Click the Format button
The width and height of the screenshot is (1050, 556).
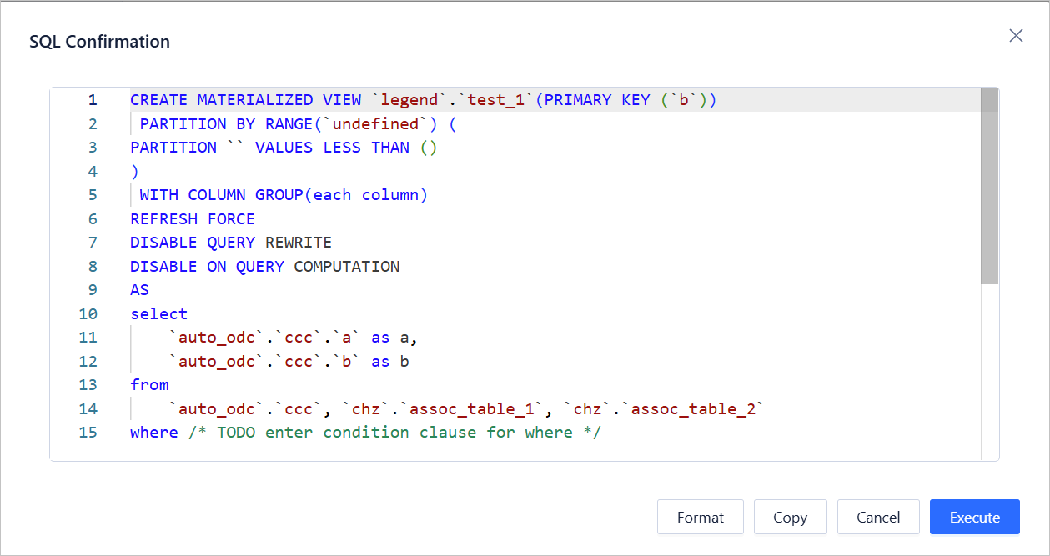coord(700,517)
